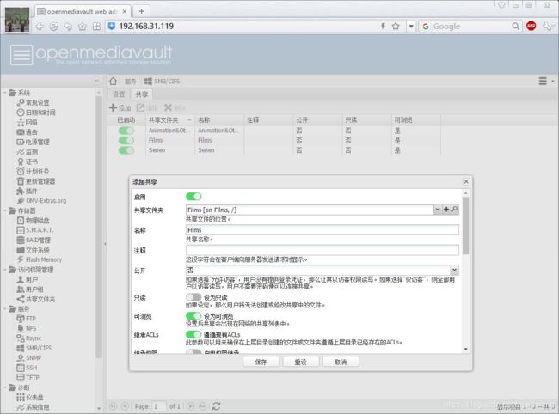This screenshot has width=559, height=414.
Task: Toggle enabled switch for Films share row
Action: (126, 140)
